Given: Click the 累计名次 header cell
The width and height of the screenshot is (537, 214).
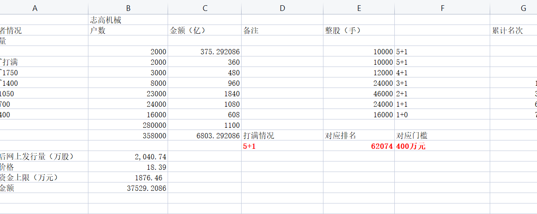Looking at the screenshot, I should (513, 30).
